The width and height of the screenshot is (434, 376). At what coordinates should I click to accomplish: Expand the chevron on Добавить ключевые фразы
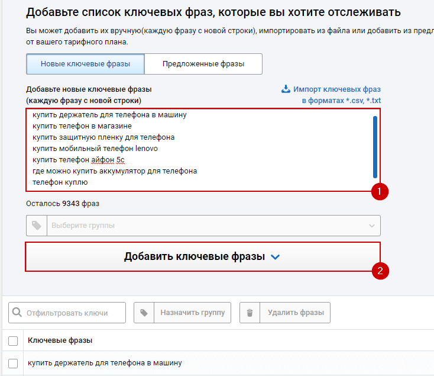pyautogui.click(x=275, y=257)
